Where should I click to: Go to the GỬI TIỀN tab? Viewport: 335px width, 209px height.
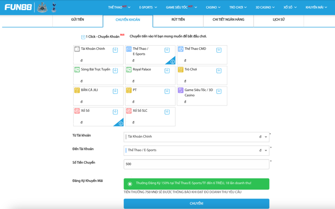pos(77,20)
